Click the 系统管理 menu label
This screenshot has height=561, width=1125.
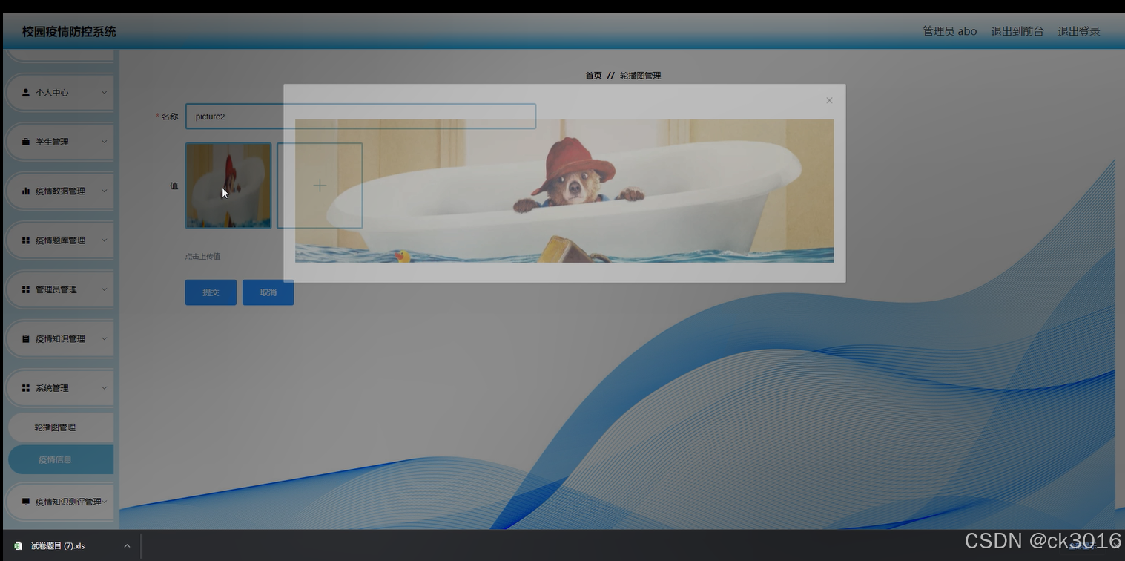(52, 388)
